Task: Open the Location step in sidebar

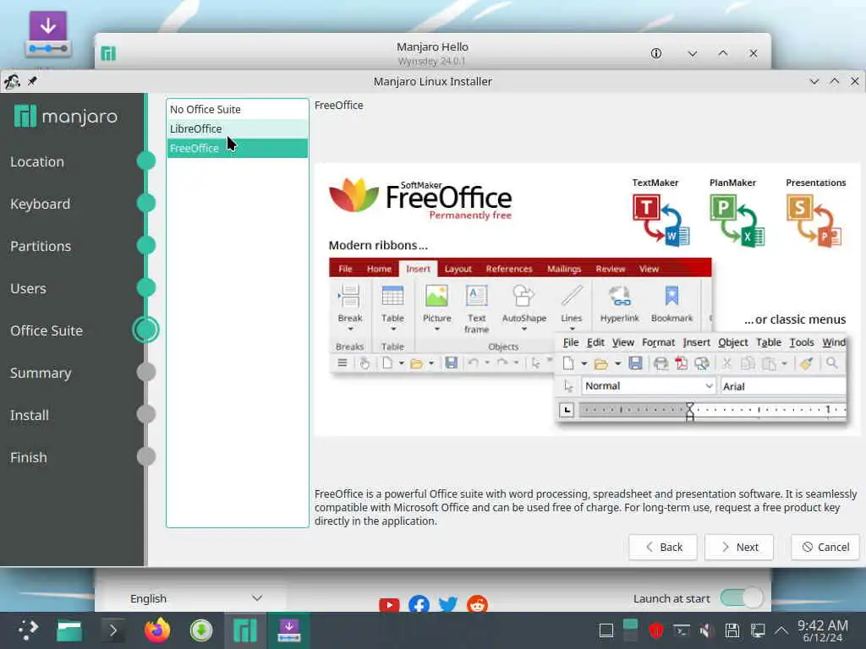Action: coord(37,161)
